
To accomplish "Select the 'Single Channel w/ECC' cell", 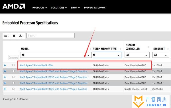I will point(136,89).
